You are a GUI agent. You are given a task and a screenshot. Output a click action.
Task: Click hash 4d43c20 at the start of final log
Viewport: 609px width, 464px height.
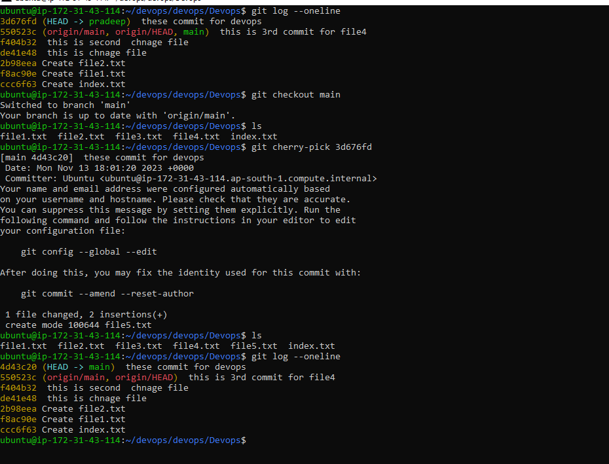[18, 367]
